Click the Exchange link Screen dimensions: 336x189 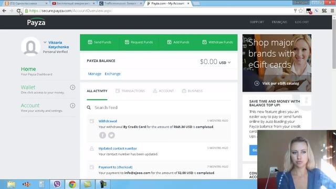tap(113, 73)
